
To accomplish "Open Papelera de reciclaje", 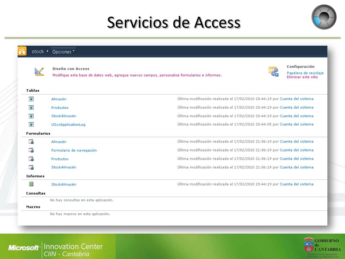I will [305, 73].
